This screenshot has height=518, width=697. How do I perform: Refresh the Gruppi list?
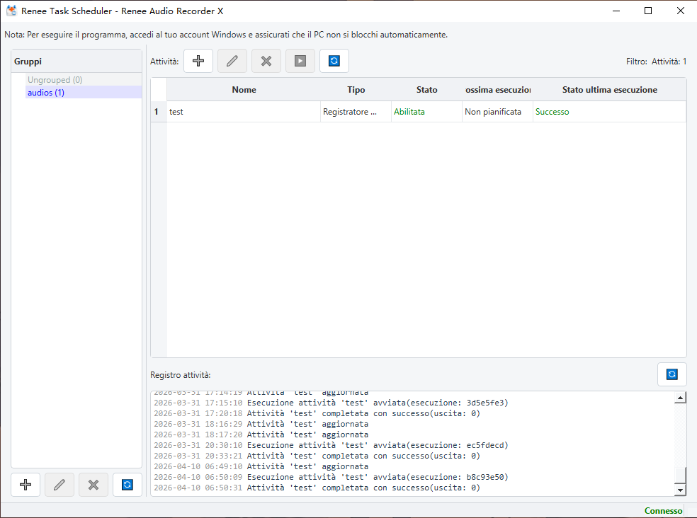coord(127,485)
